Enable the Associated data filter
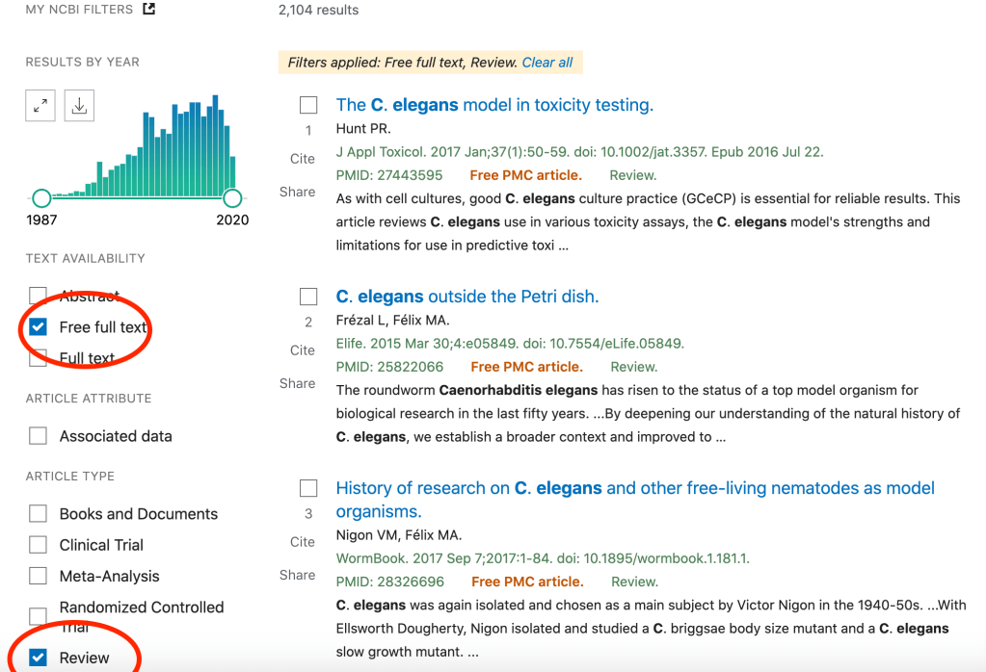 39,436
